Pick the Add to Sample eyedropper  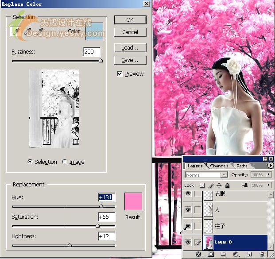pyautogui.click(x=28, y=31)
